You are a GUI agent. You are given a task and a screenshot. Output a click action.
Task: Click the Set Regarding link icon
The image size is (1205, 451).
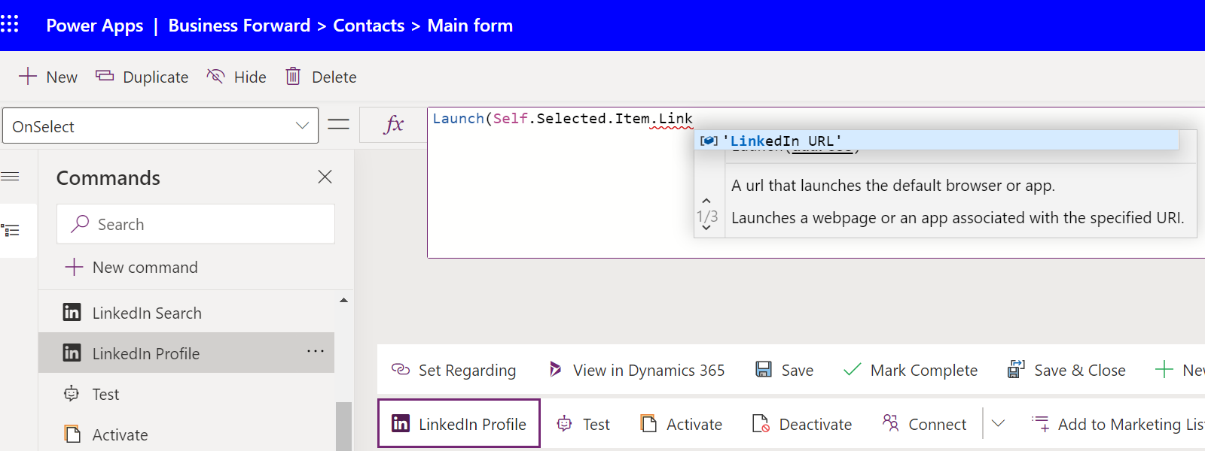(401, 369)
